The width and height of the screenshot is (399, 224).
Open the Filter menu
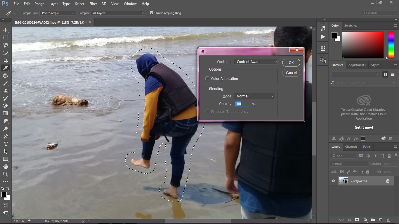[93, 4]
